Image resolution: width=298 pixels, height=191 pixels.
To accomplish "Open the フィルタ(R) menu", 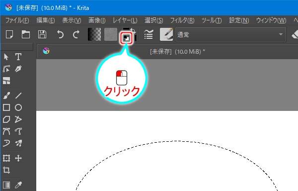I will 182,20.
